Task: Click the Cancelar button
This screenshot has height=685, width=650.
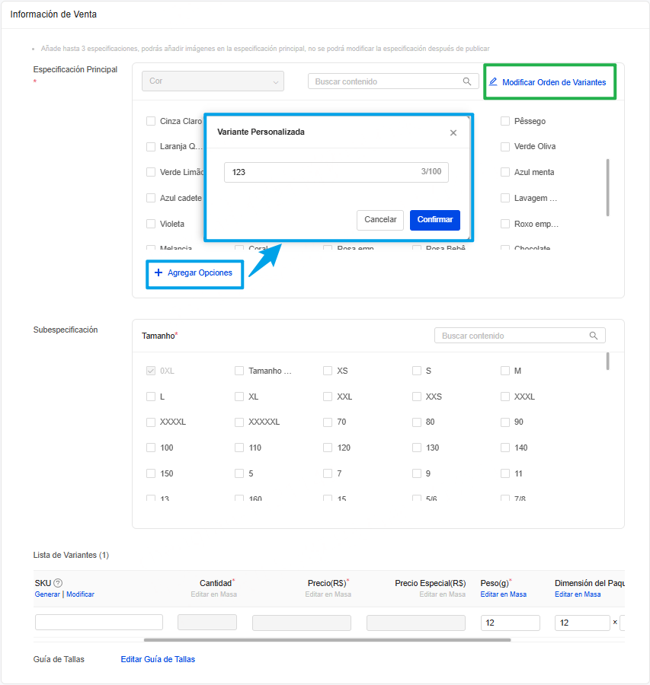Action: click(x=380, y=219)
